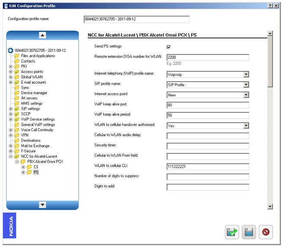The height and width of the screenshot is (247, 282).
Task: Select Mail for Exchange in tree
Action: [35, 146]
